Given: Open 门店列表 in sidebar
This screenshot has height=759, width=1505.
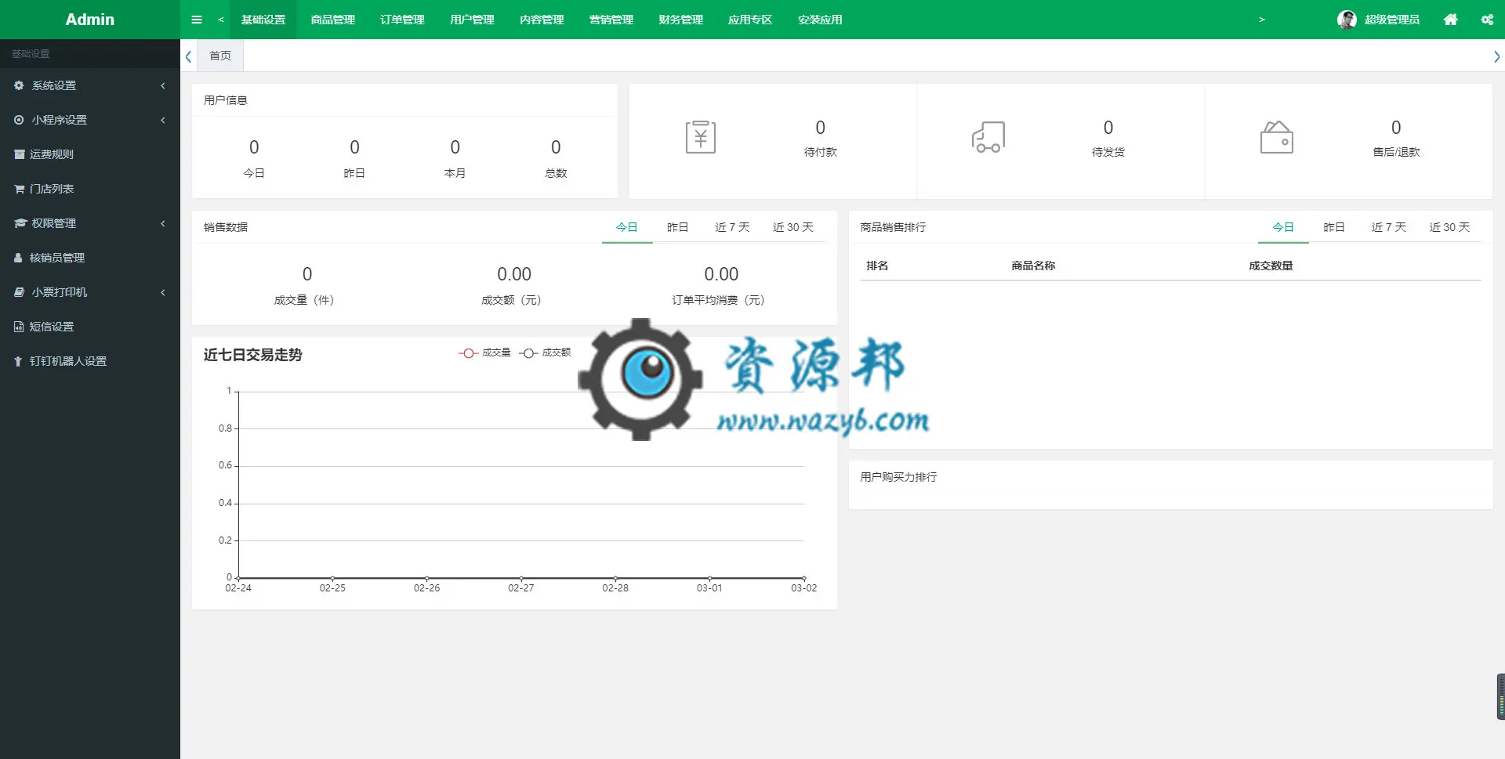Looking at the screenshot, I should click(90, 189).
